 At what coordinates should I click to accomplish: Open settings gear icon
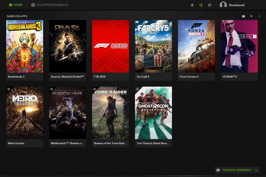210,5
